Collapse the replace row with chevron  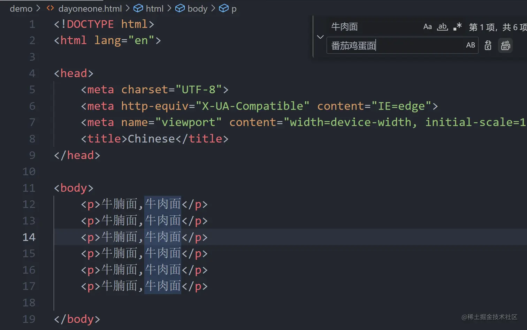point(320,37)
